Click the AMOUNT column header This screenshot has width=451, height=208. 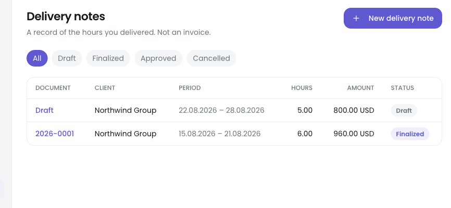pos(361,88)
